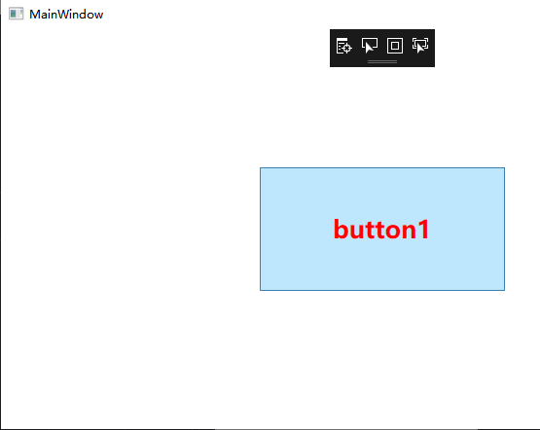Enable Track Focused Element icon
The height and width of the screenshot is (430, 540).
pyautogui.click(x=420, y=46)
